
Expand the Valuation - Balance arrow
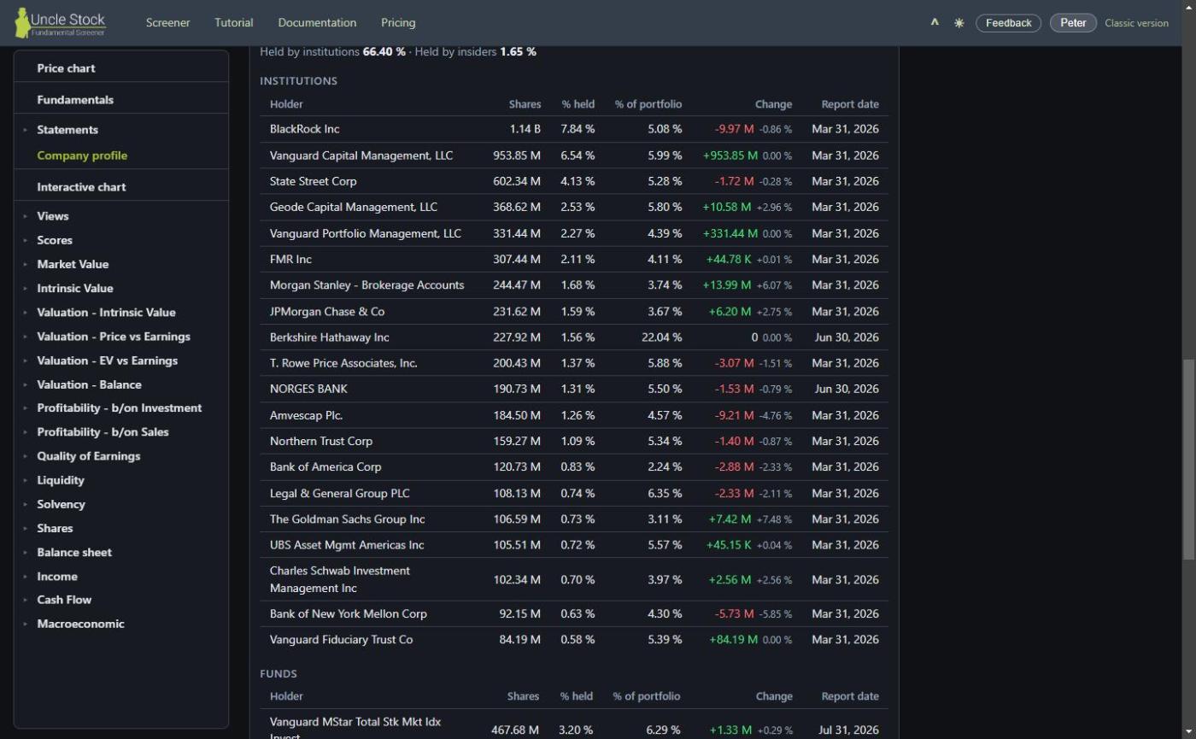coord(26,384)
